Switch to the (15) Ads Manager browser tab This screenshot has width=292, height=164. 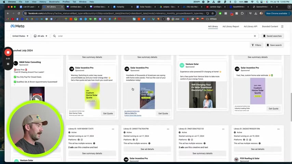tap(193, 7)
